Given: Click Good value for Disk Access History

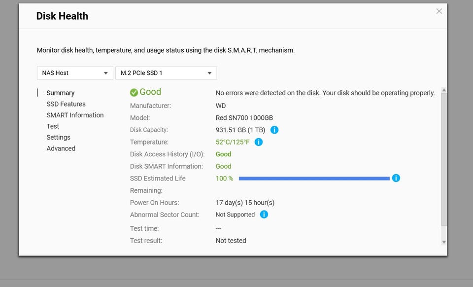Looking at the screenshot, I should pyautogui.click(x=224, y=154).
